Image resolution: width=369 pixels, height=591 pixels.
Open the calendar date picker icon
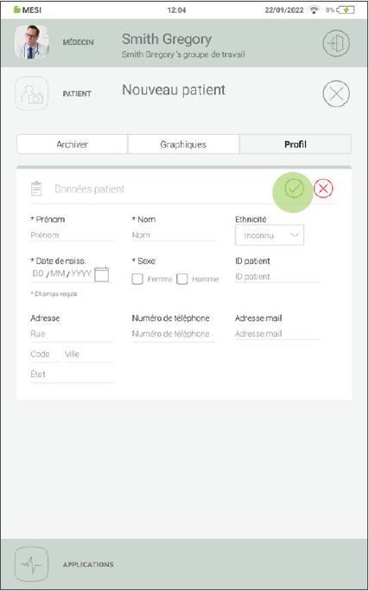pyautogui.click(x=101, y=274)
